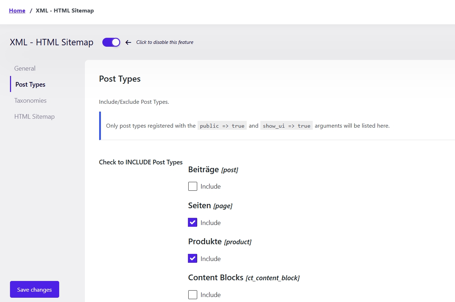455x302 pixels.
Task: Click the Include label beside Seiten checkbox
Action: (210, 223)
